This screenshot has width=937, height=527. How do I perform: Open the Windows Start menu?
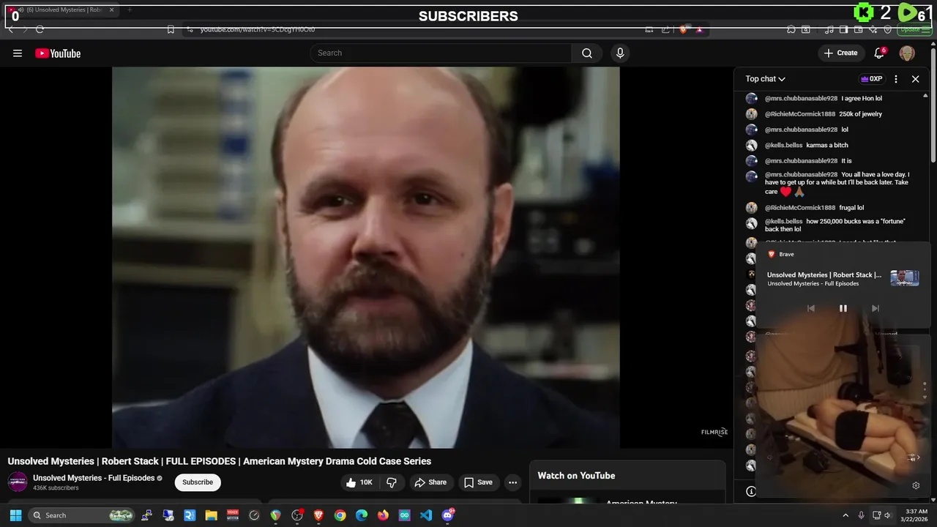coord(15,515)
